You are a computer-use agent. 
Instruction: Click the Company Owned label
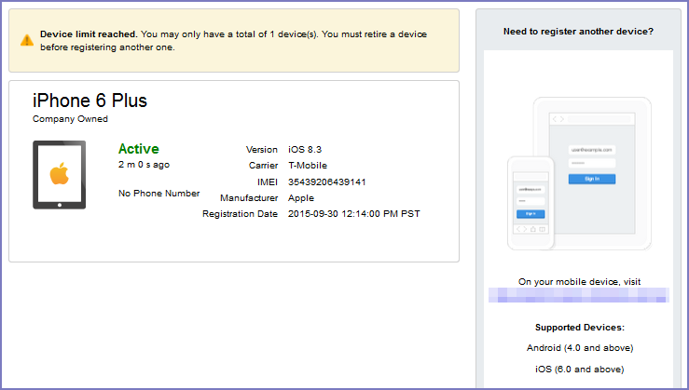click(70, 119)
